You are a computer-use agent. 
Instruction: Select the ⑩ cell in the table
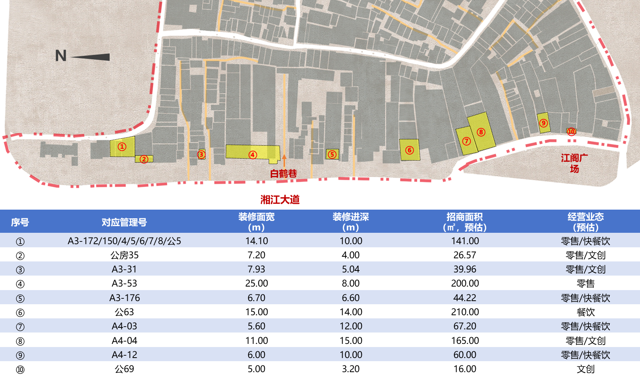(20, 370)
